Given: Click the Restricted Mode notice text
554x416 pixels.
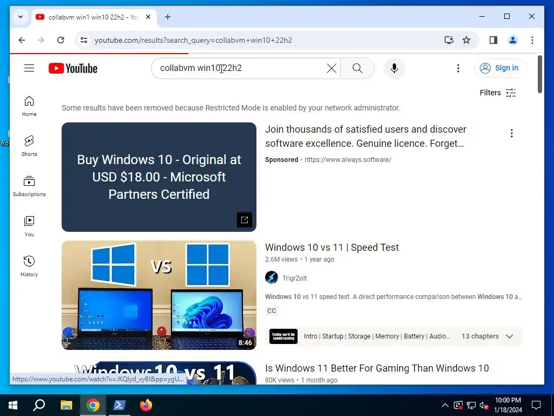Looking at the screenshot, I should point(230,108).
